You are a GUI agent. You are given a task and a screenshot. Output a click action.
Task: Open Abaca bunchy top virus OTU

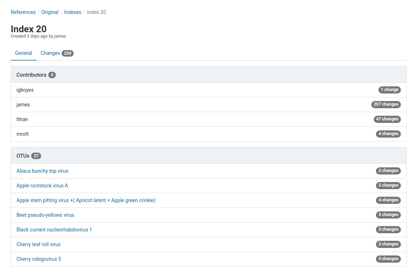tap(42, 171)
